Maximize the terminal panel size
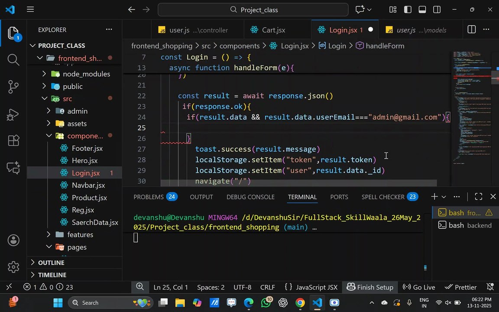Viewport: 499px width, 312px height. [479, 197]
